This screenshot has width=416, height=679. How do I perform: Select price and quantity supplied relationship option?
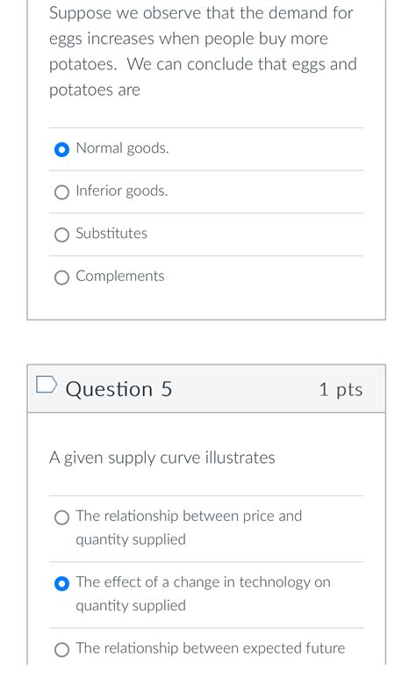coord(62,517)
